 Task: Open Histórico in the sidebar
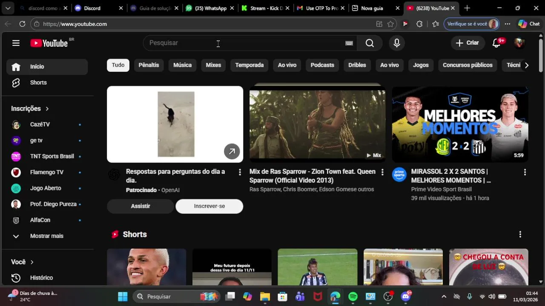coord(47,278)
